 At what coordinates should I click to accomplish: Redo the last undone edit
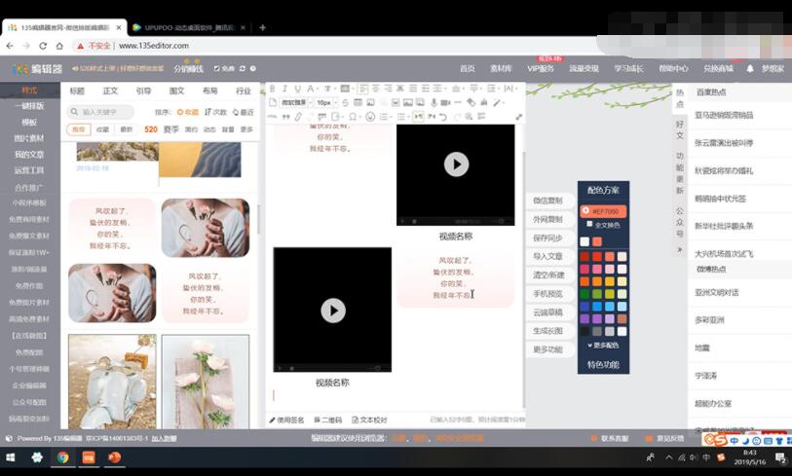(457, 117)
